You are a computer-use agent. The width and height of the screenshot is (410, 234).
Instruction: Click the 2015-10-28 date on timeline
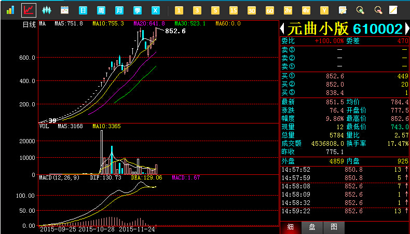coord(98,229)
